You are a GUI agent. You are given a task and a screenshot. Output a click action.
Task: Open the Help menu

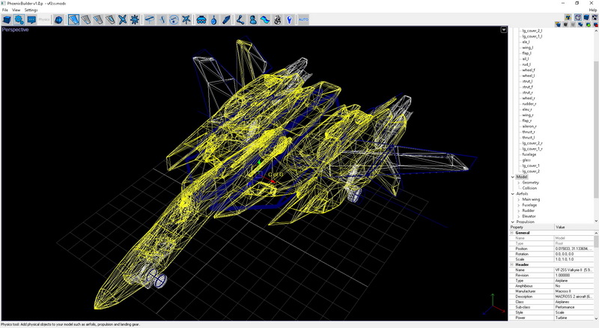(x=592, y=10)
